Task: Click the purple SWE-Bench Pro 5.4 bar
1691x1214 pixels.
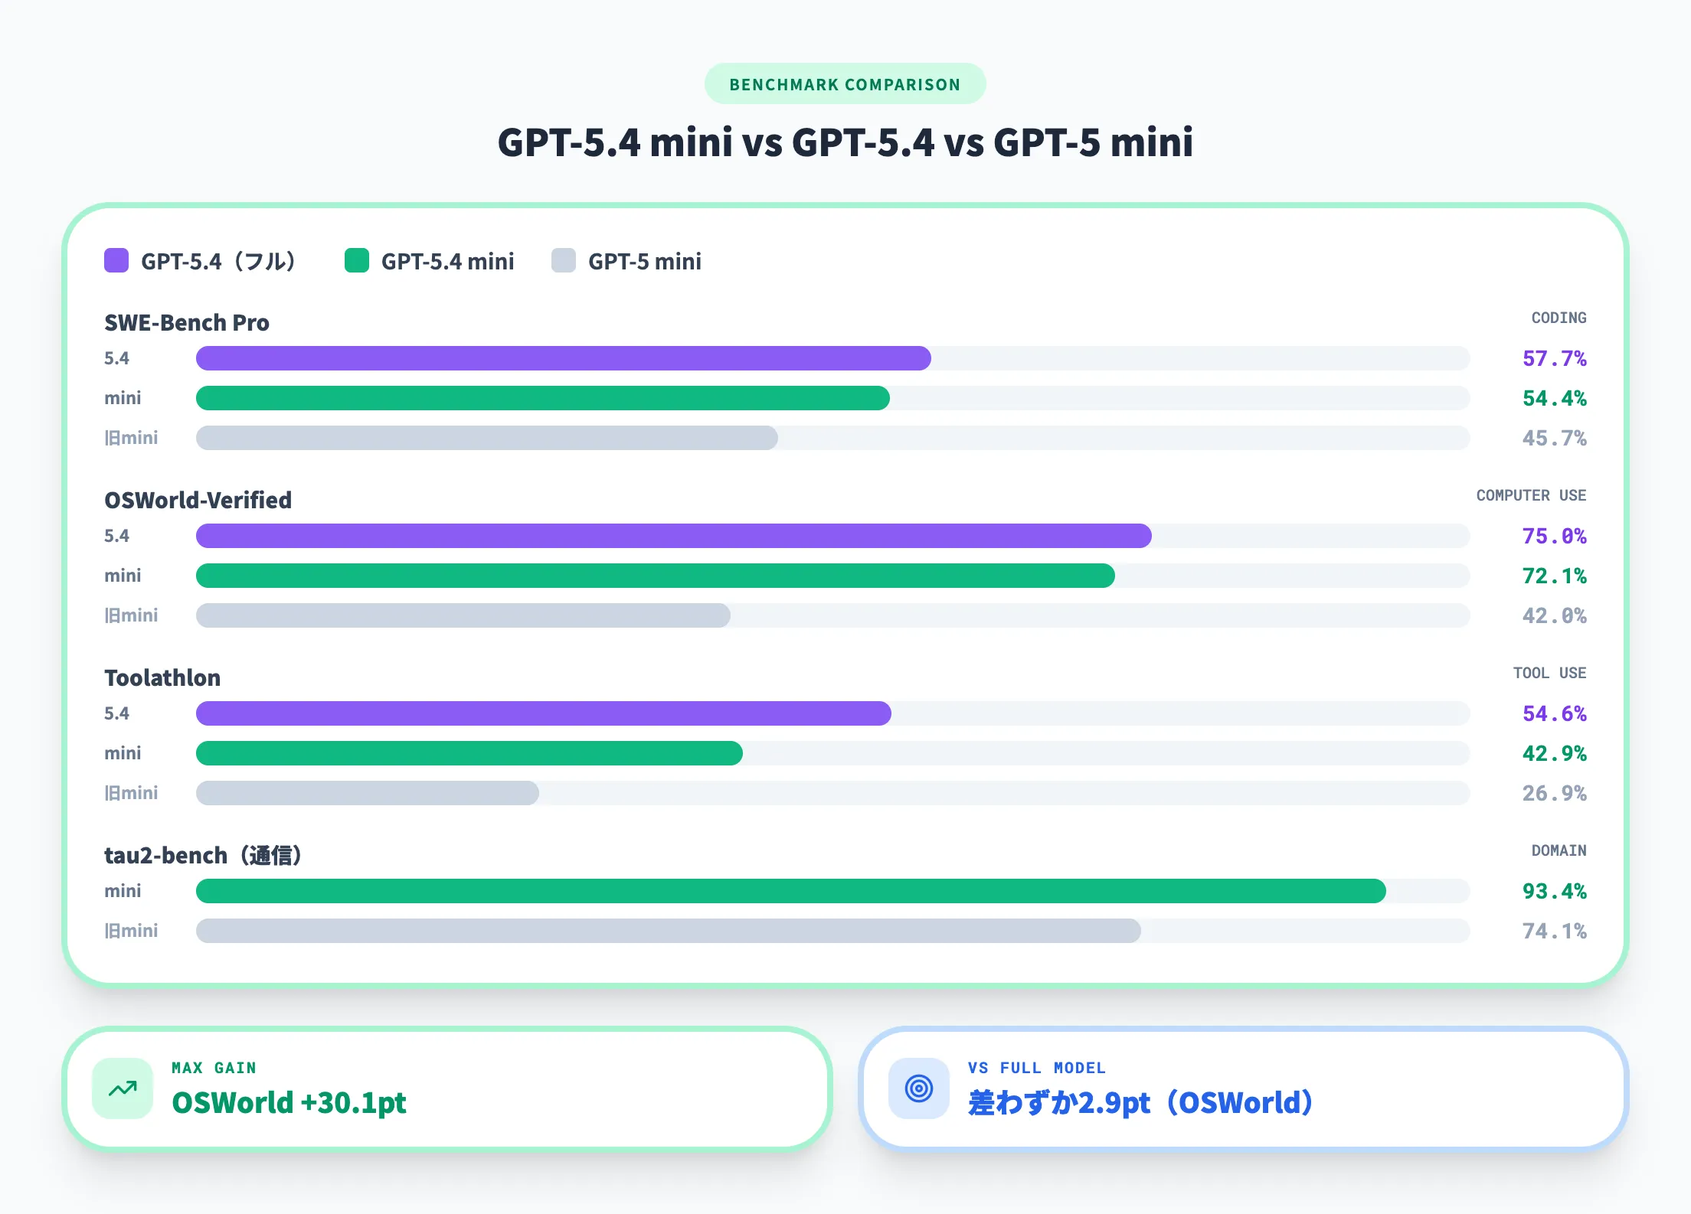Action: (563, 358)
